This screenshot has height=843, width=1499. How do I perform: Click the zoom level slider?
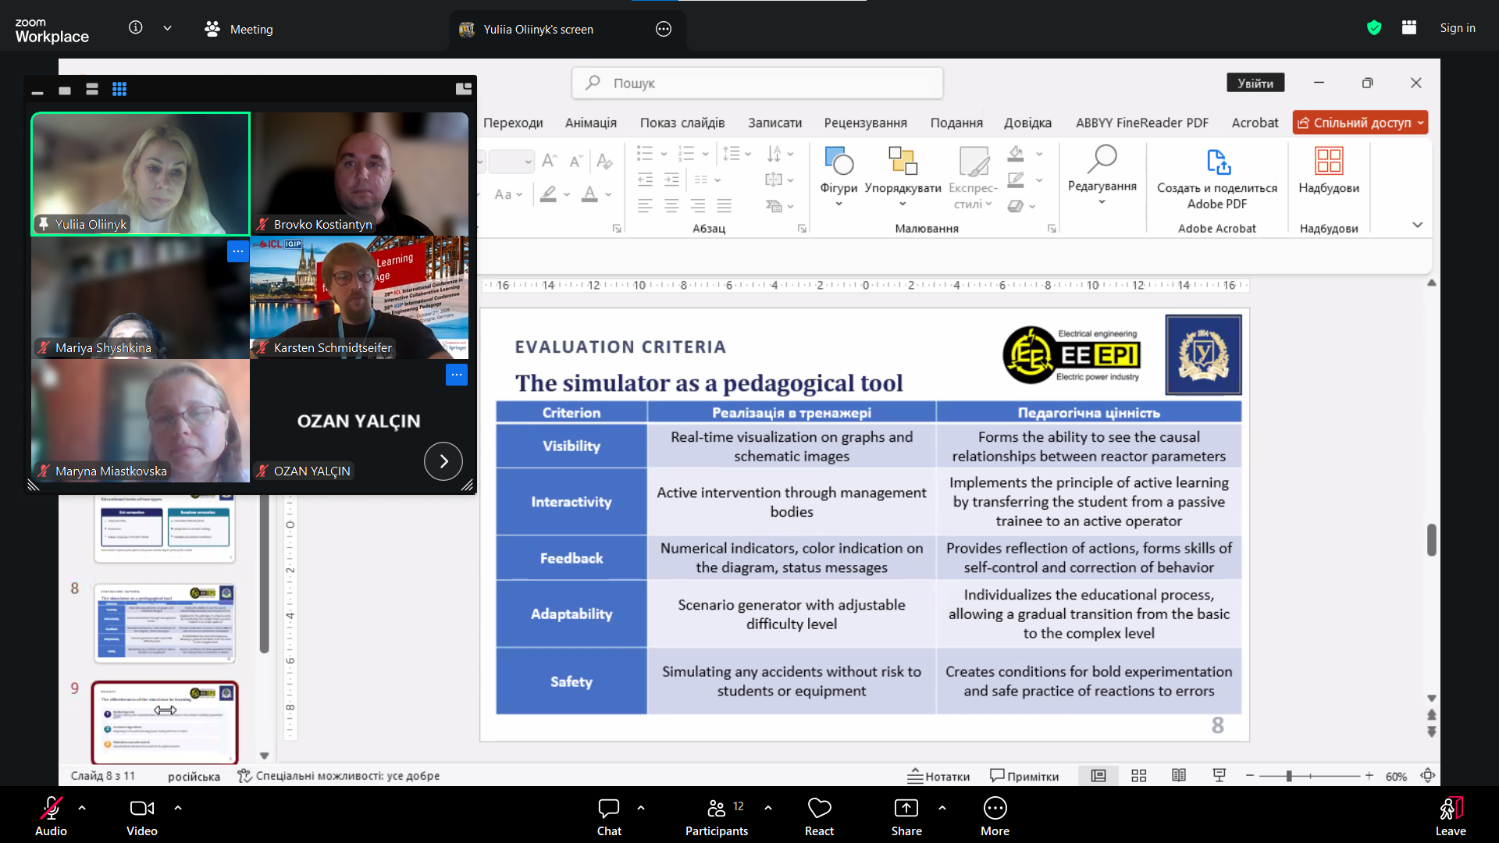click(1309, 776)
